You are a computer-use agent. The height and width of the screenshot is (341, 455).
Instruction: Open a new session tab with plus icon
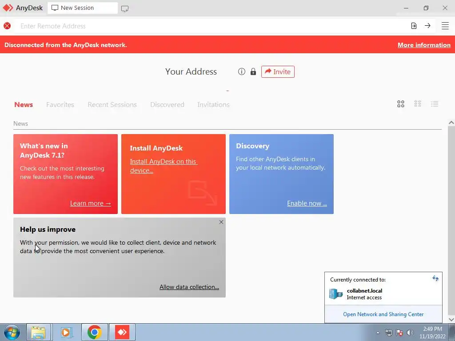(x=125, y=8)
